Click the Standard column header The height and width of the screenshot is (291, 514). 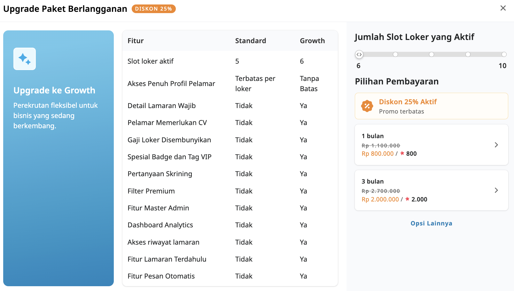pos(251,41)
